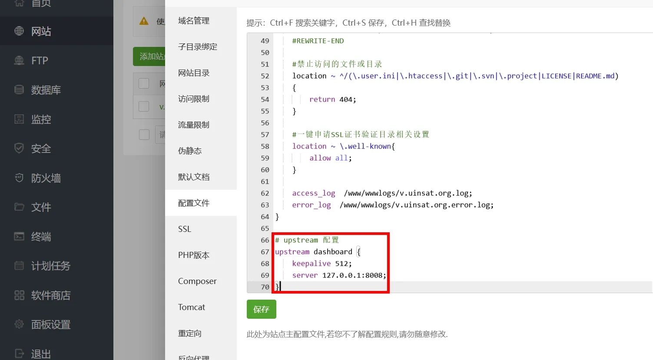Check the first site row checkbox
This screenshot has height=360, width=653.
[144, 106]
